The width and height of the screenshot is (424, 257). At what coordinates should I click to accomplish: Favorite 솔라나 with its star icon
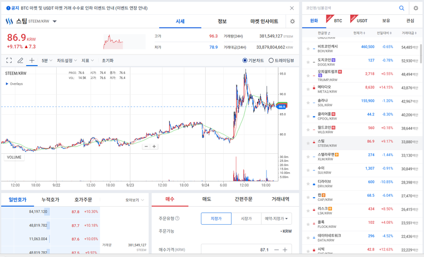[x=308, y=103]
